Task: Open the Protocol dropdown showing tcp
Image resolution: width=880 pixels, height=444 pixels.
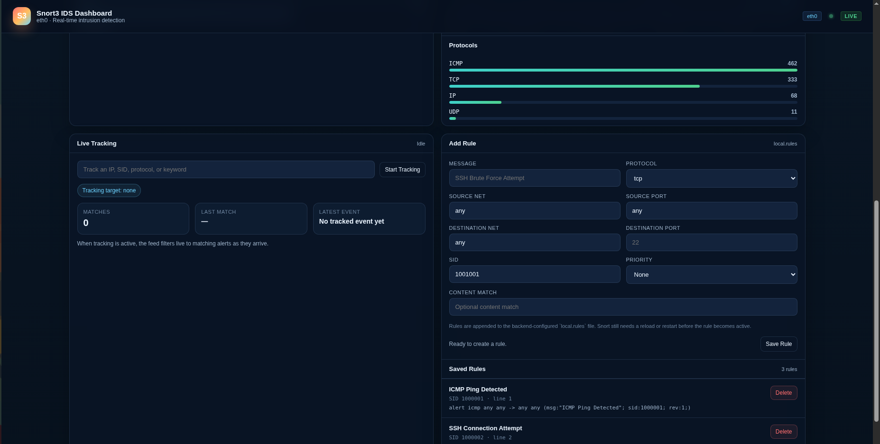Action: click(x=711, y=178)
